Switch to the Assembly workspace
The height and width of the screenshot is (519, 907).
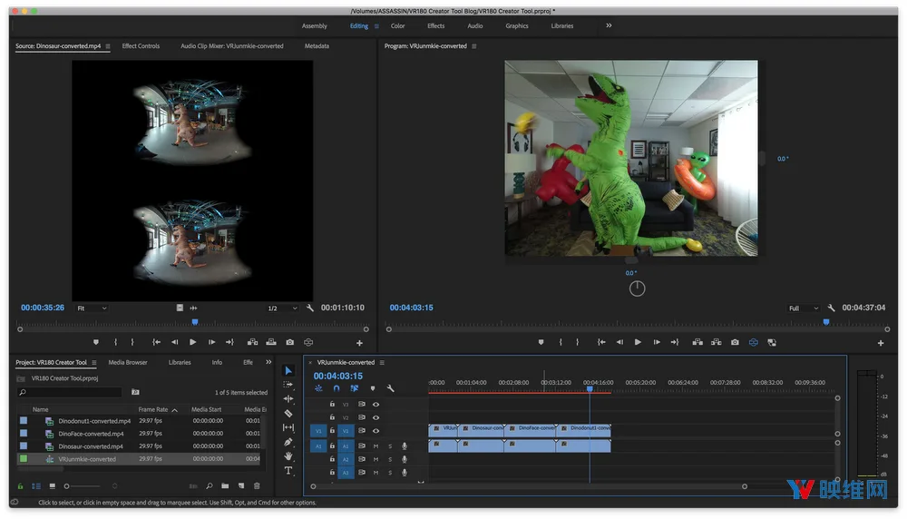314,26
